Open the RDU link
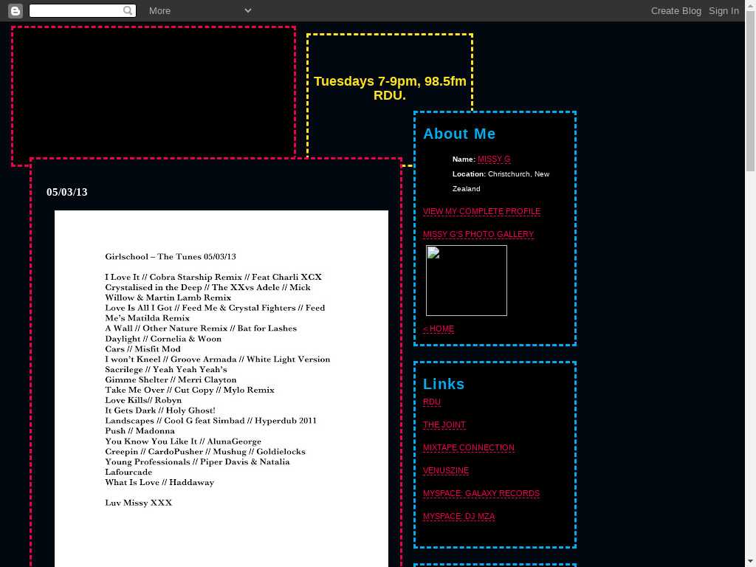This screenshot has height=567, width=756. 432,402
